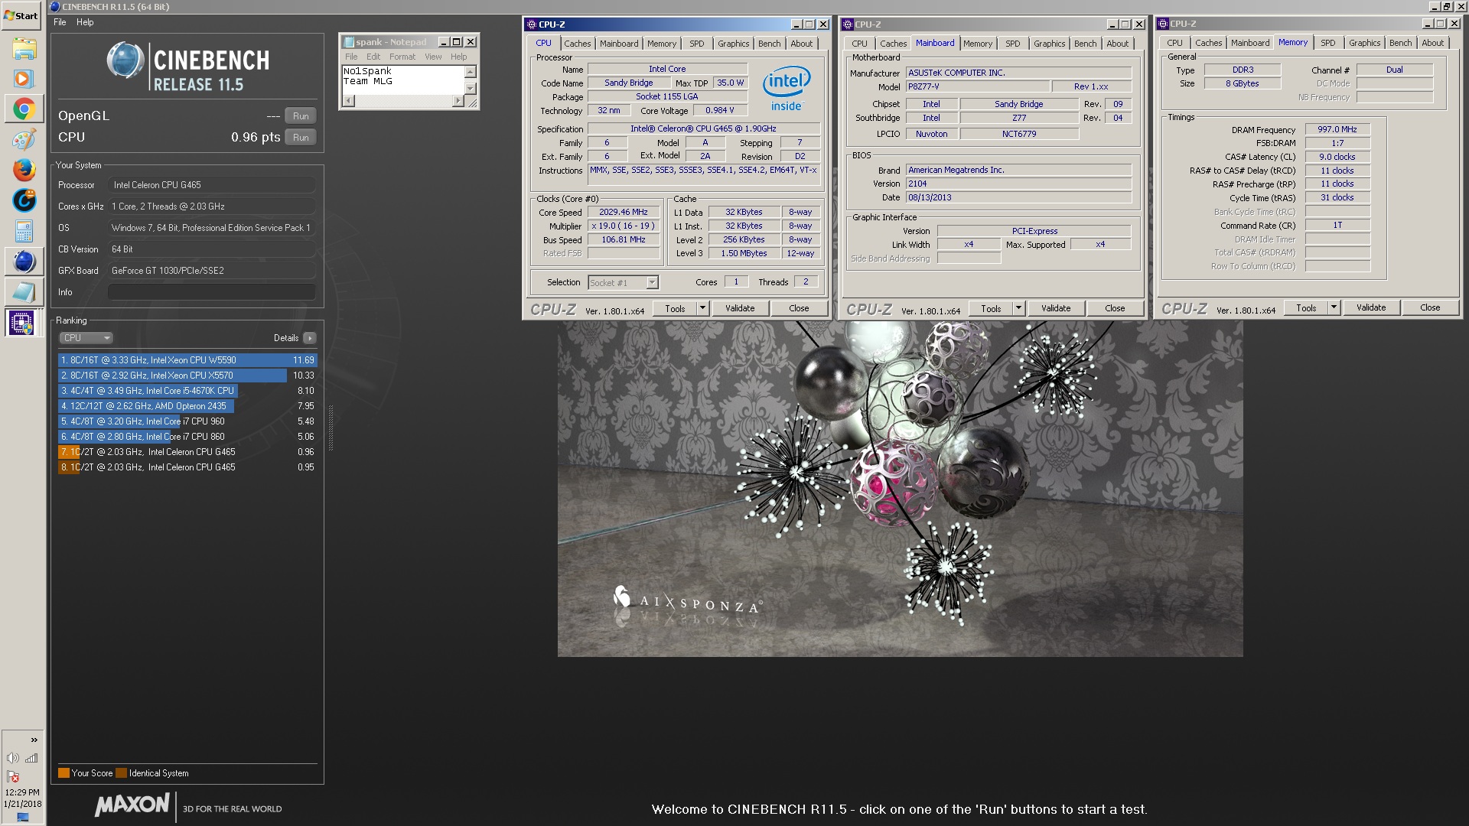Open the volume speaker tray icon
Screen dimensions: 1469x826
coord(12,758)
